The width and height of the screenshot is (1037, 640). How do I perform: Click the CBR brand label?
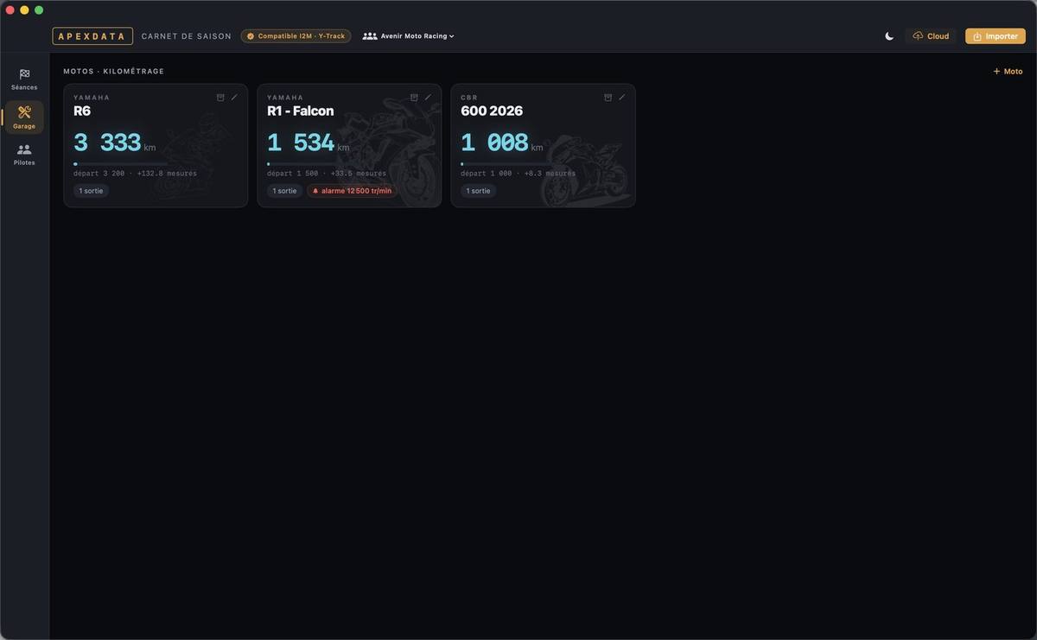(469, 98)
